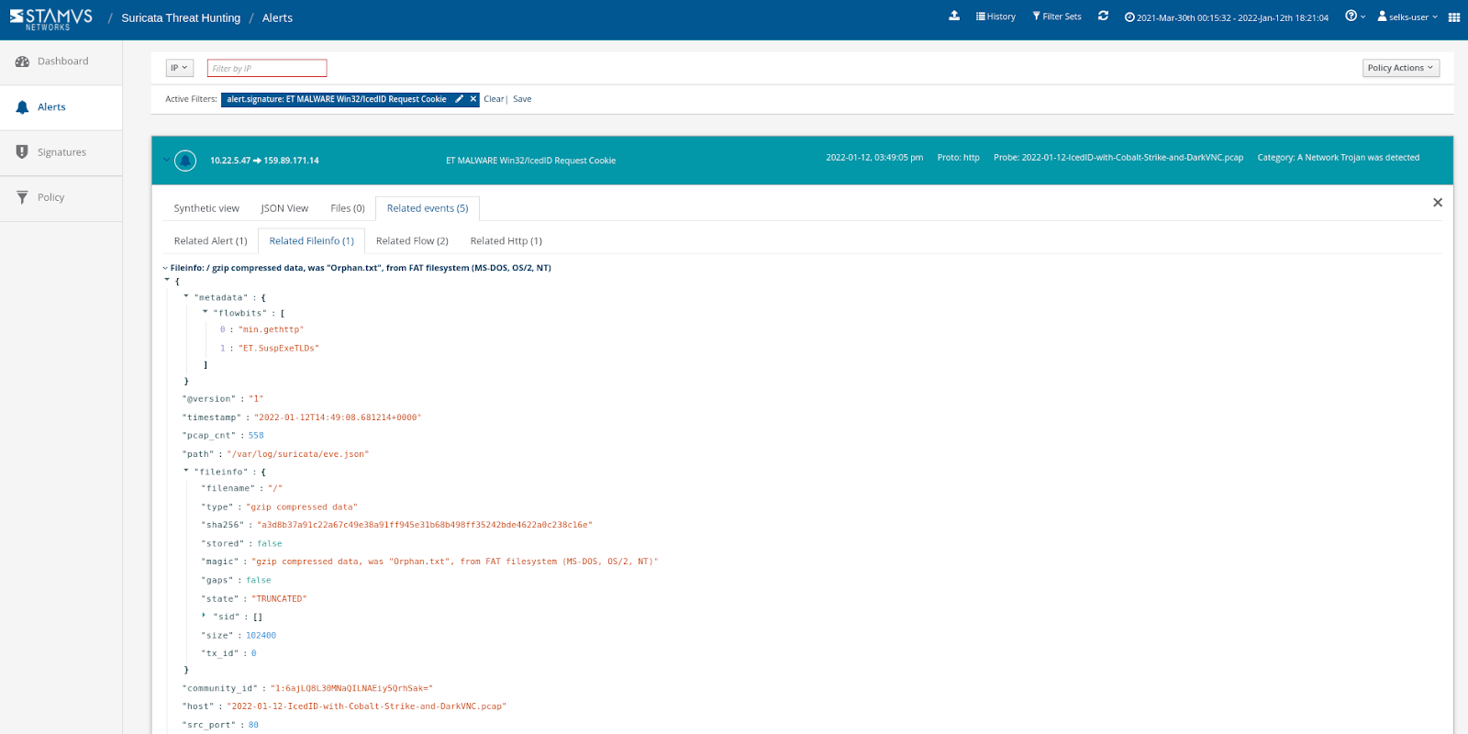Expand the "sid" array node
Viewport: 1468px width, 734px height.
(204, 616)
